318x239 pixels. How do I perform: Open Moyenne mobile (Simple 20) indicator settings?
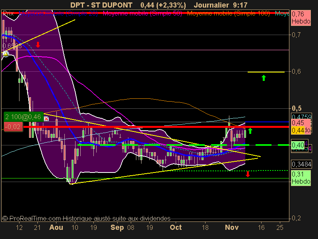[58, 14]
